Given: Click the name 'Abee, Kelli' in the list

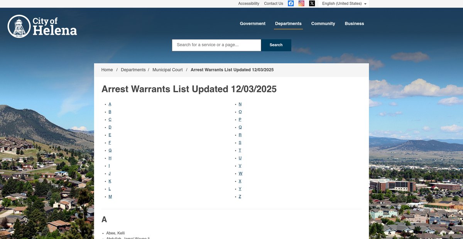Looking at the screenshot, I should click(x=115, y=233).
